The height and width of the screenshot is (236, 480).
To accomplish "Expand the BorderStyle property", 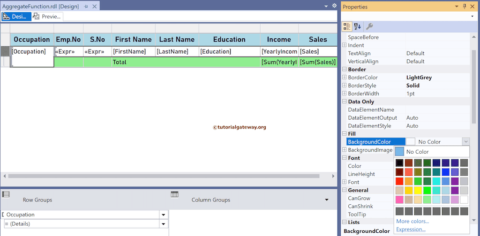I will pyautogui.click(x=345, y=86).
